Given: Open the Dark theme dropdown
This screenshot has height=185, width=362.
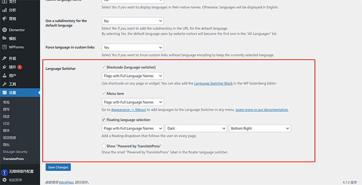Looking at the screenshot, I should tap(196, 128).
